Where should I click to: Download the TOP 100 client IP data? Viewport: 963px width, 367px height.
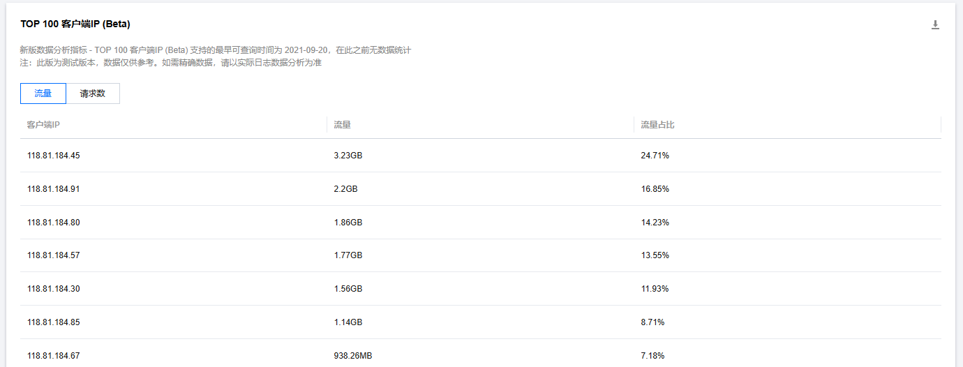(x=935, y=24)
